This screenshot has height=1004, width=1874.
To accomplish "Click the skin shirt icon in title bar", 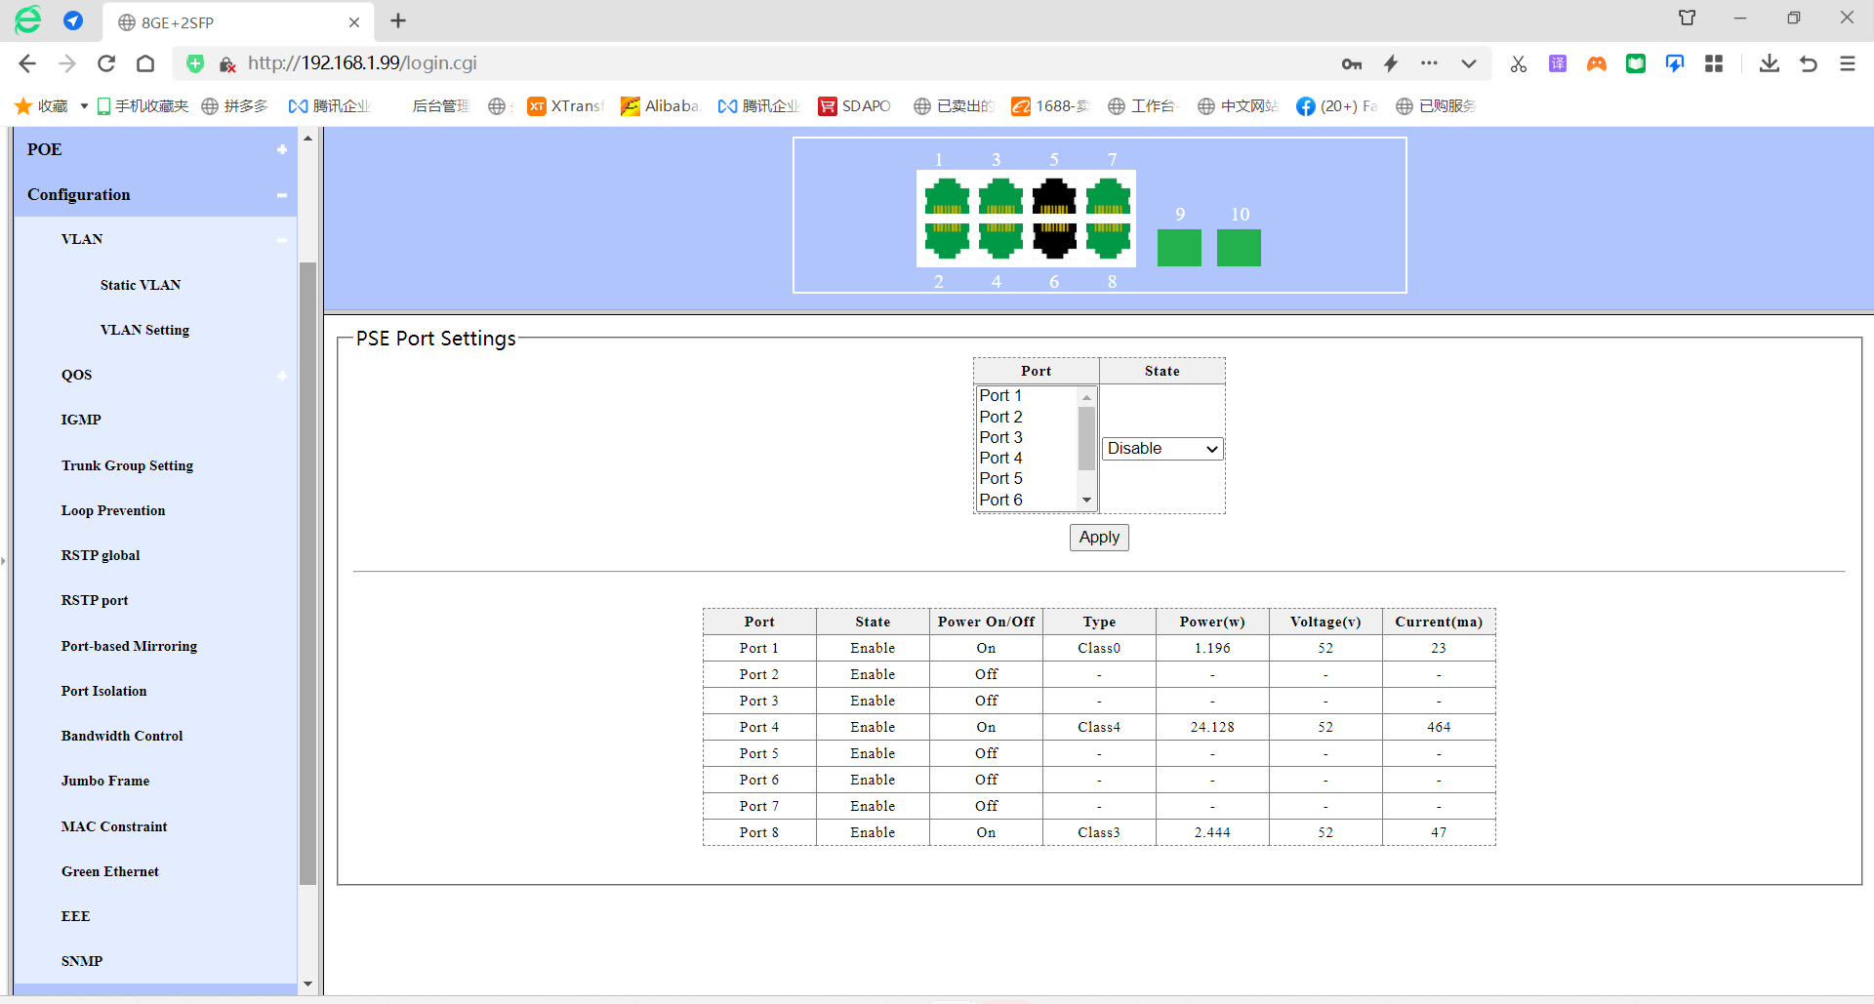I will click(x=1687, y=18).
